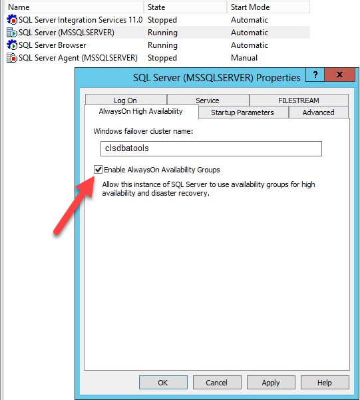Click the Stopped state of SQL Server Agent

[162, 58]
